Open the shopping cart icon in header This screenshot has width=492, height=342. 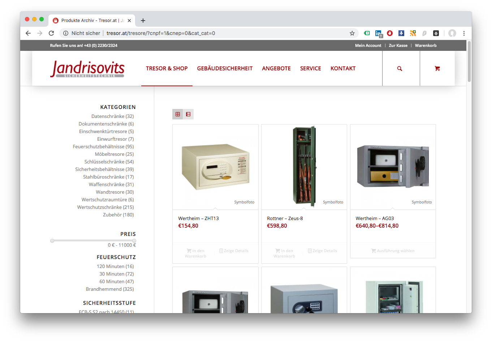tap(437, 69)
